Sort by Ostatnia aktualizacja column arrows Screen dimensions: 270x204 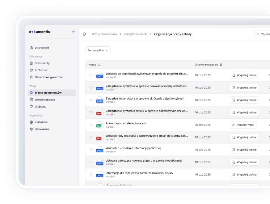pos(221,65)
